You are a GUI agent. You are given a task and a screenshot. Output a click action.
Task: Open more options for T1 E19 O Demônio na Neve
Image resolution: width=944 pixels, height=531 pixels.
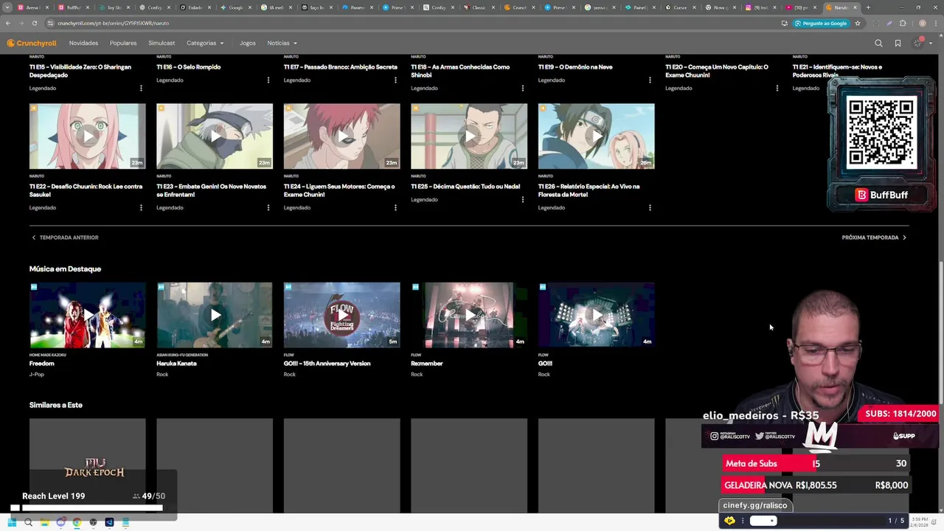650,80
